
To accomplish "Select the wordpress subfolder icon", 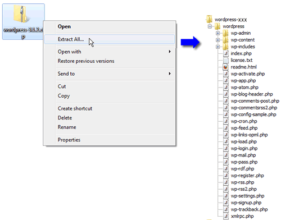I will 217,26.
